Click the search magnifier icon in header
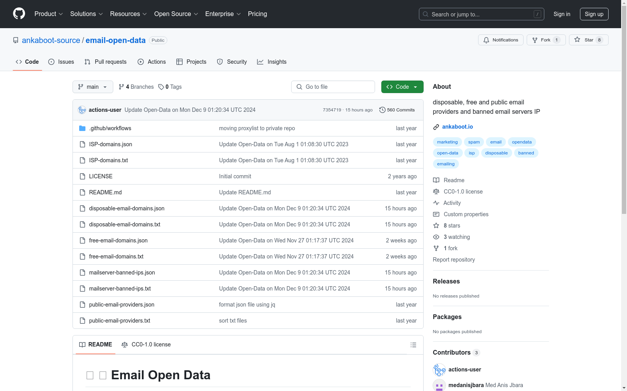 426,14
